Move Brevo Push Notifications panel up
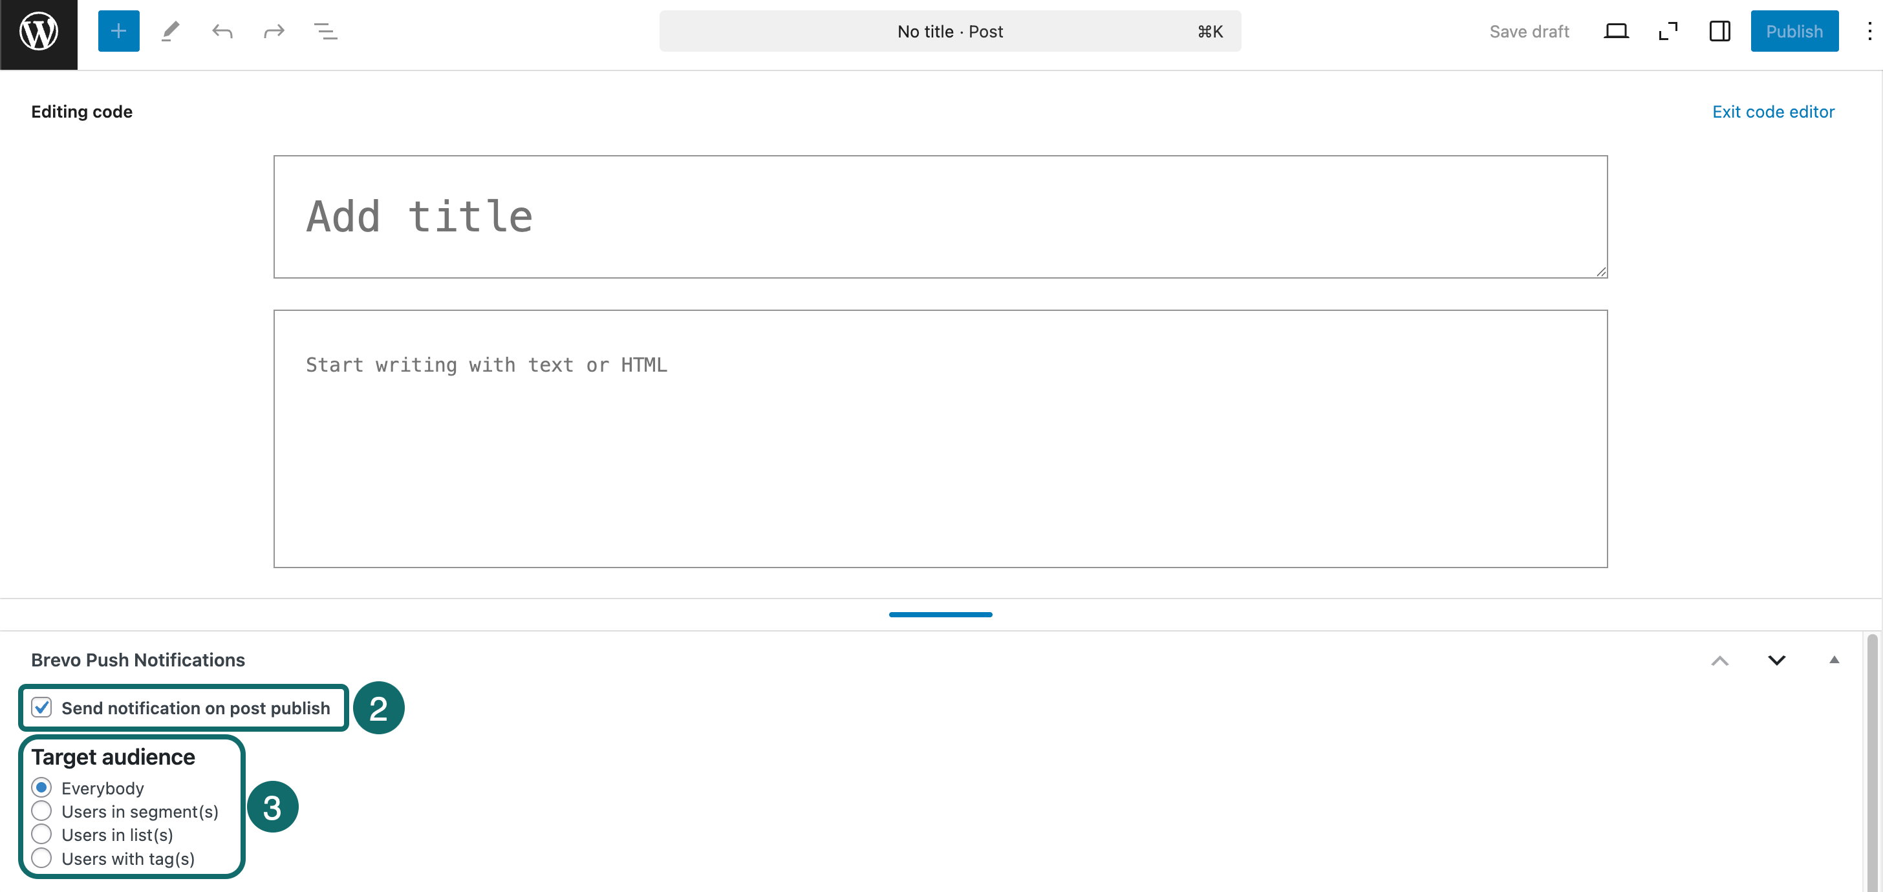The width and height of the screenshot is (1883, 892). tap(1720, 661)
